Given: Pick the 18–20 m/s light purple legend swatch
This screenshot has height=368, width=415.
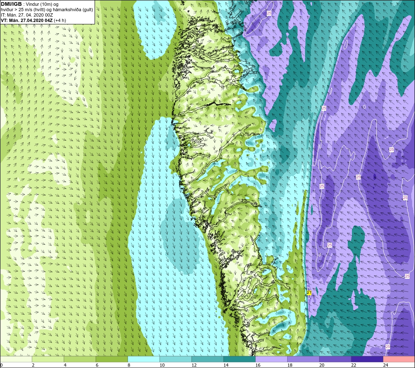Looking at the screenshot, I should [303, 359].
